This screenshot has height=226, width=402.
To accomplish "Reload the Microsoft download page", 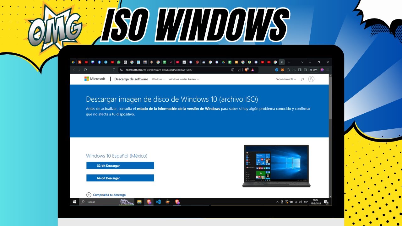I will point(85,70).
